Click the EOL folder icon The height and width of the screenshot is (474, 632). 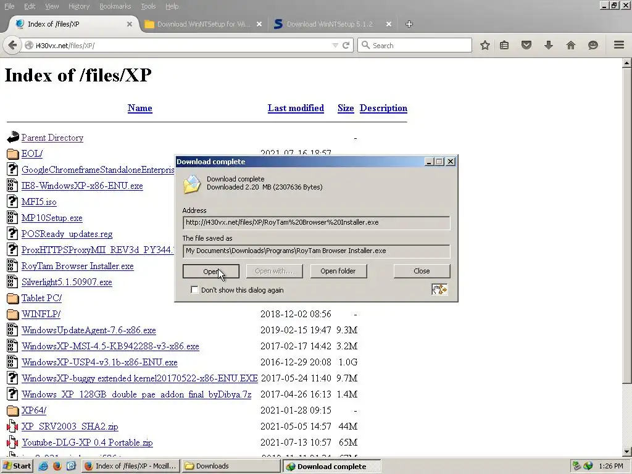tap(13, 154)
